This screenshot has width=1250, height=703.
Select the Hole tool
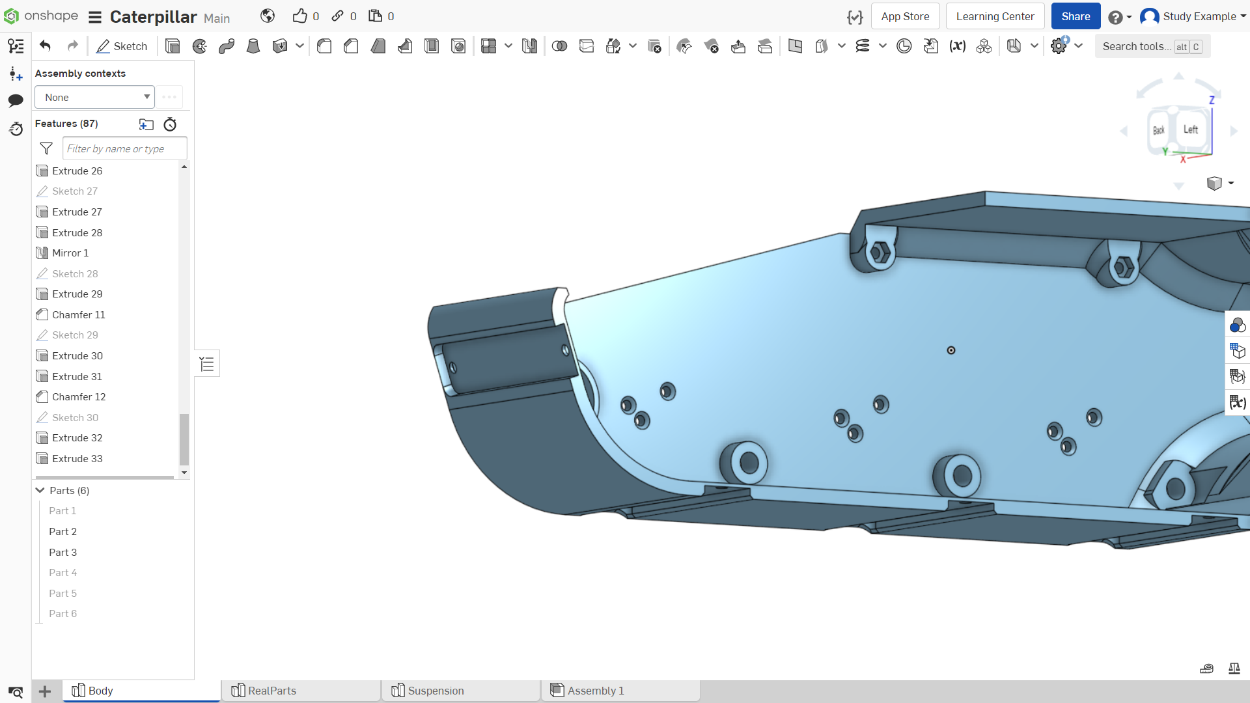[458, 46]
